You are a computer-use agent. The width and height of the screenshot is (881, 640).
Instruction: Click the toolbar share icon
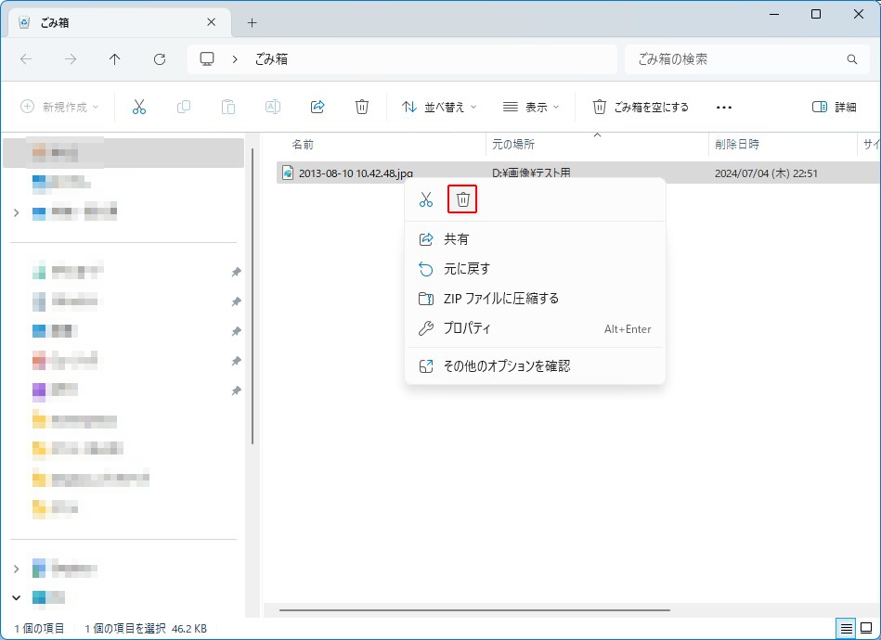click(x=317, y=107)
